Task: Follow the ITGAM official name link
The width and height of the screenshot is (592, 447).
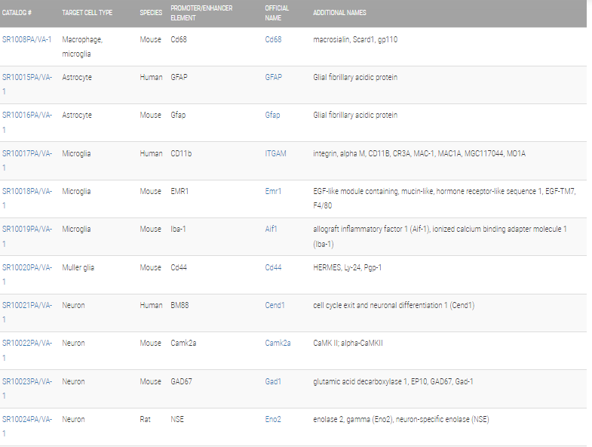Action: tap(275, 153)
